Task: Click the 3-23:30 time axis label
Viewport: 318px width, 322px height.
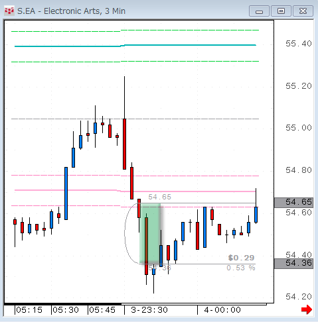Action: click(149, 310)
